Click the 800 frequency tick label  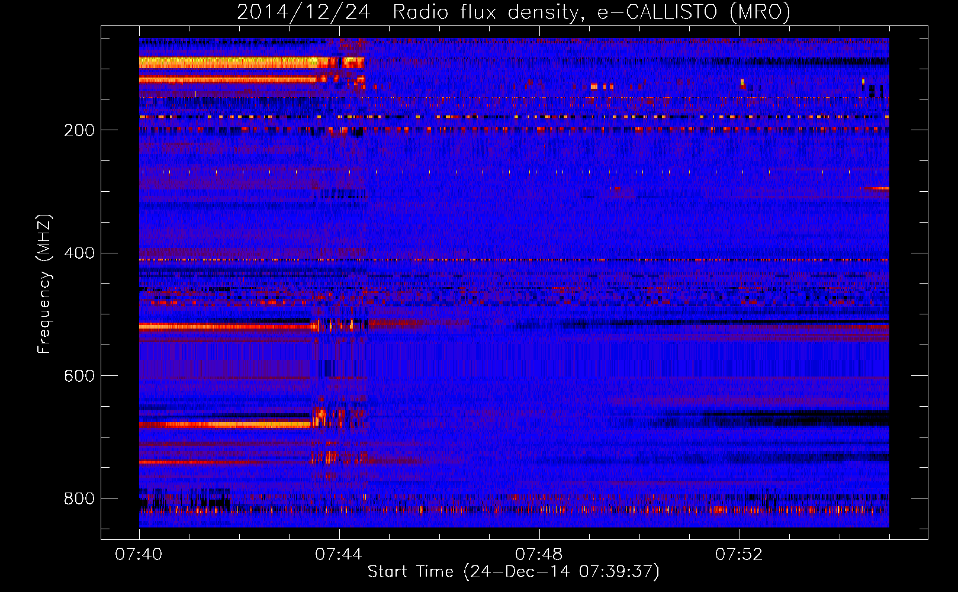pos(79,499)
